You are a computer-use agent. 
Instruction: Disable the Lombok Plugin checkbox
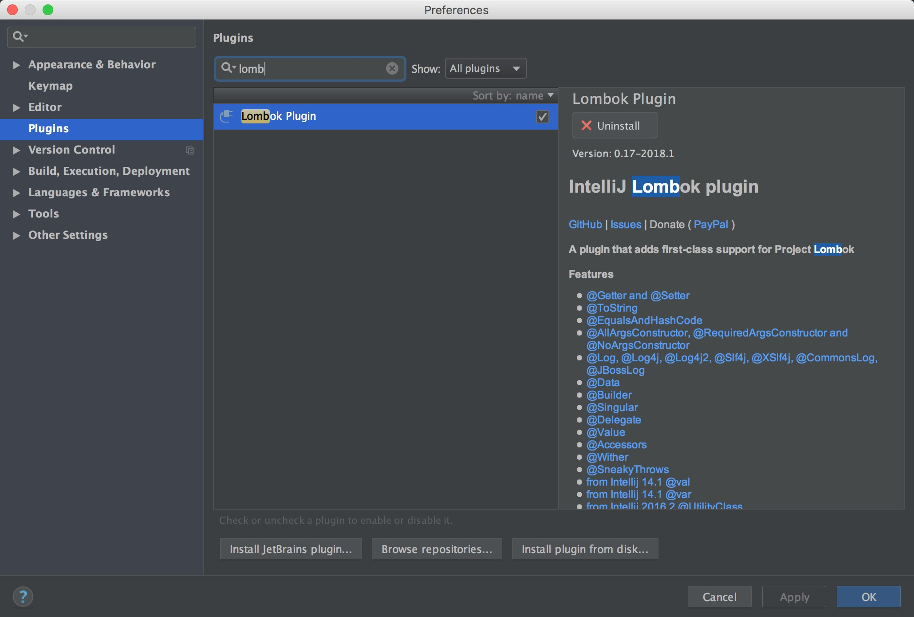(542, 117)
